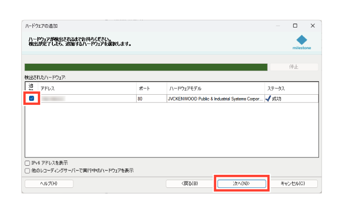Click the blue success checkmark in the status column
The width and height of the screenshot is (343, 214).
pyautogui.click(x=268, y=99)
